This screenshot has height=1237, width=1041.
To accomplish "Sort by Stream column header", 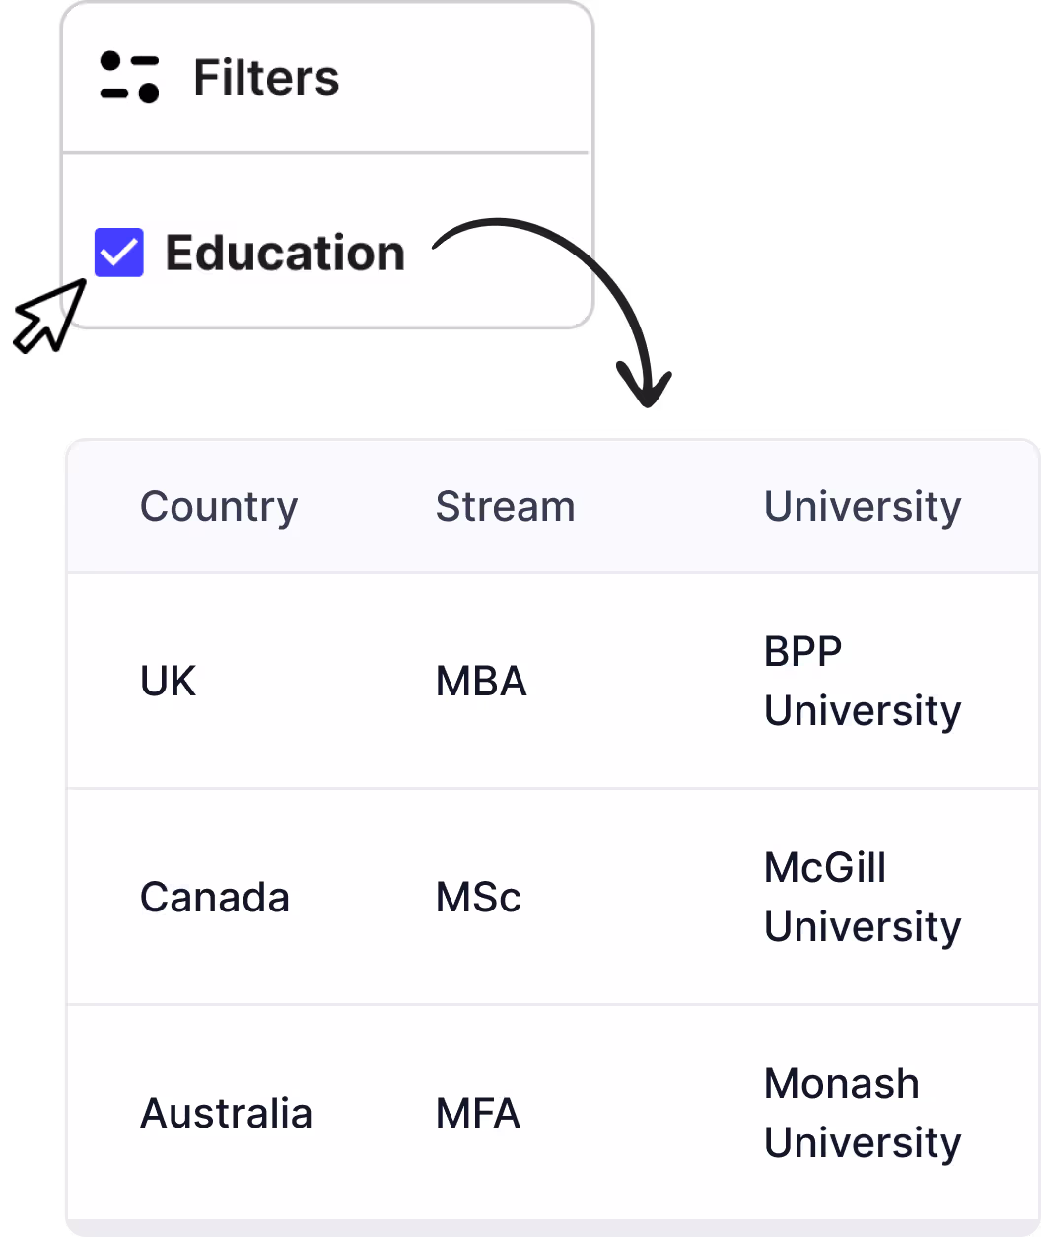I will (506, 507).
